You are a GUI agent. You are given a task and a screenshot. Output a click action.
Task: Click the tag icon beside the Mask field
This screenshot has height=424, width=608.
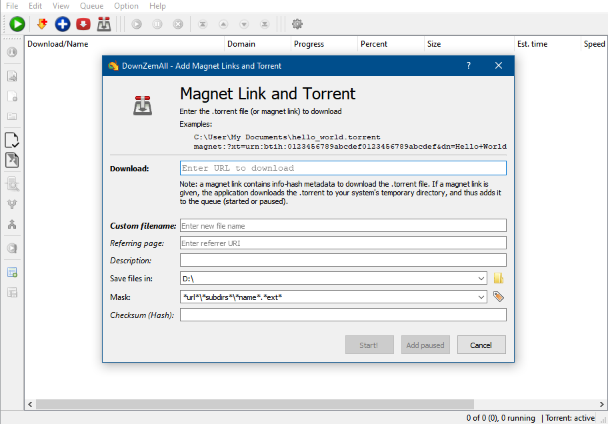click(x=498, y=297)
